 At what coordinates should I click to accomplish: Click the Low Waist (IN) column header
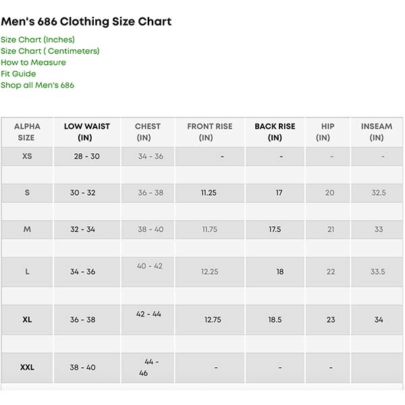tap(86, 132)
